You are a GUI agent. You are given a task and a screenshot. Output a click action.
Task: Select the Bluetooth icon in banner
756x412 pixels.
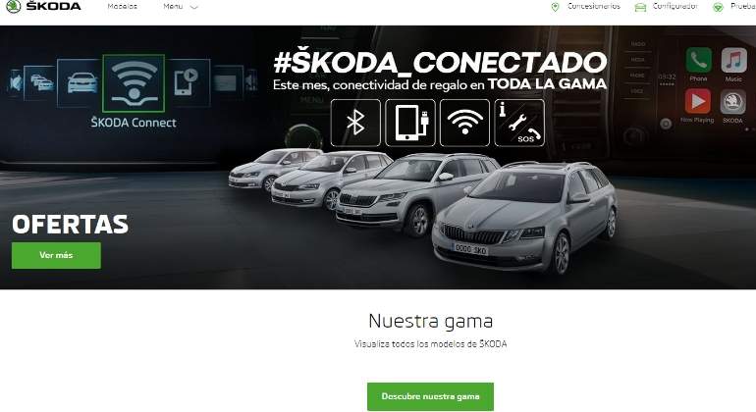(355, 123)
